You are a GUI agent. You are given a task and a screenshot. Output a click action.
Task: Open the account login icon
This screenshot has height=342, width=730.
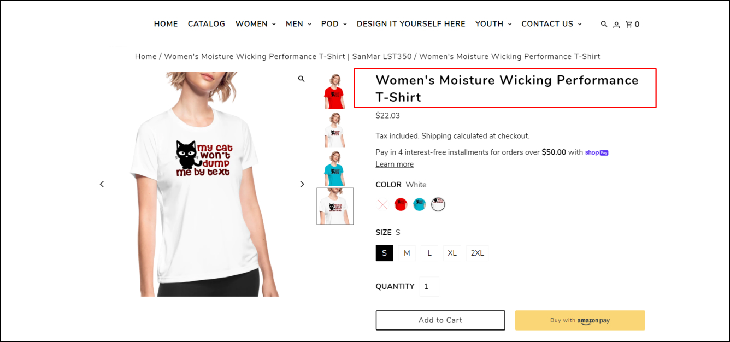tap(616, 25)
